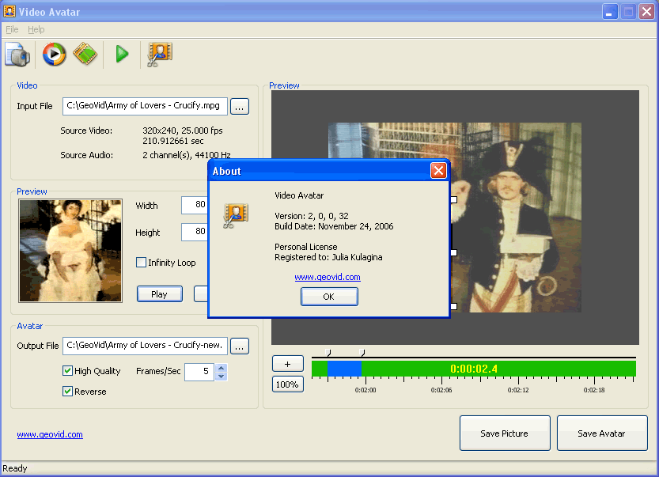
Task: Click the top crop handle on the video preview
Action: [x=454, y=199]
